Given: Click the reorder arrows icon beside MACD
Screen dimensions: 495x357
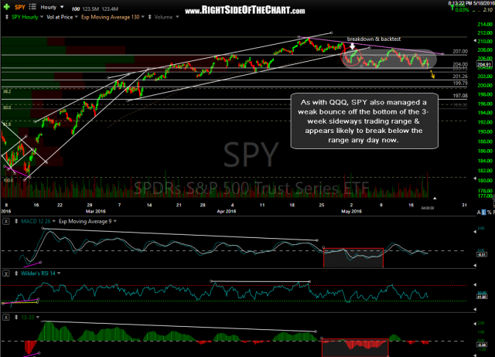Looking at the screenshot, I should coord(16,222).
